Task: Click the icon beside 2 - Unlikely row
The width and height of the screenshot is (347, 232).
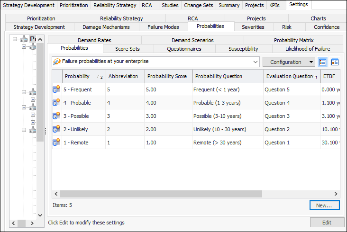Action: pos(56,129)
